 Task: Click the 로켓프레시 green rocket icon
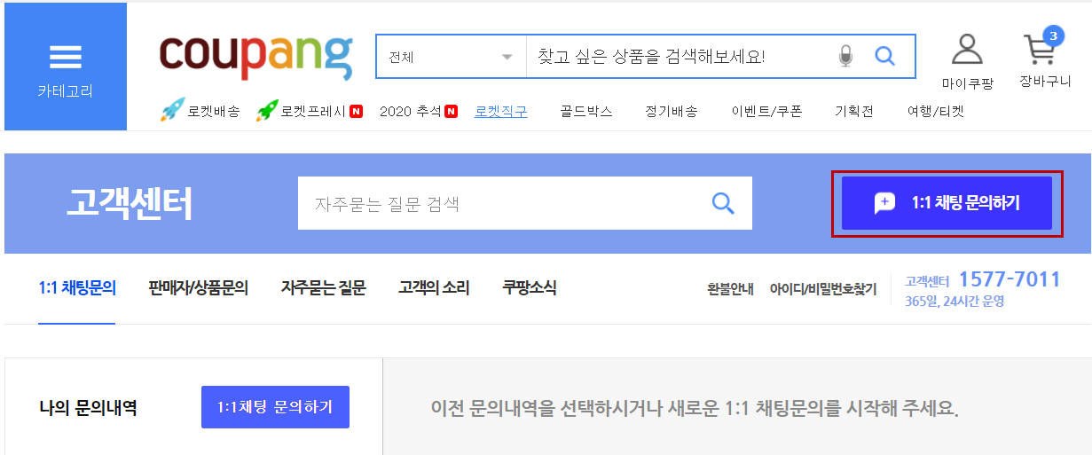pyautogui.click(x=267, y=111)
